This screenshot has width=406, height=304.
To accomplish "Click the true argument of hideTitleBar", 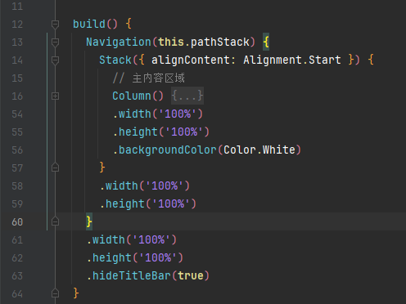I will [191, 276].
